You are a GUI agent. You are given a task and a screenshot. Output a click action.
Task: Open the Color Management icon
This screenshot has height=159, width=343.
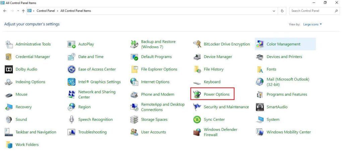click(x=260, y=44)
